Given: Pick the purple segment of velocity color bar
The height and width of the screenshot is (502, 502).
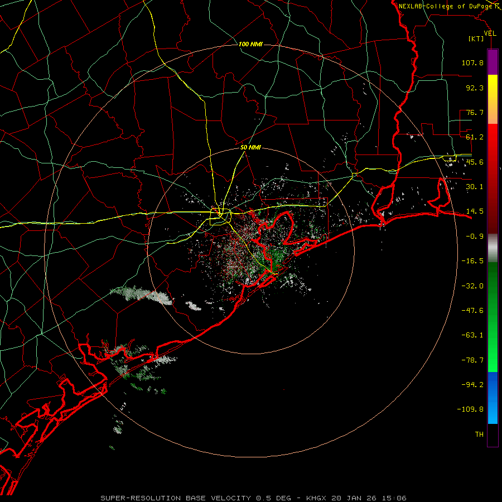Looking at the screenshot, I should [493, 62].
